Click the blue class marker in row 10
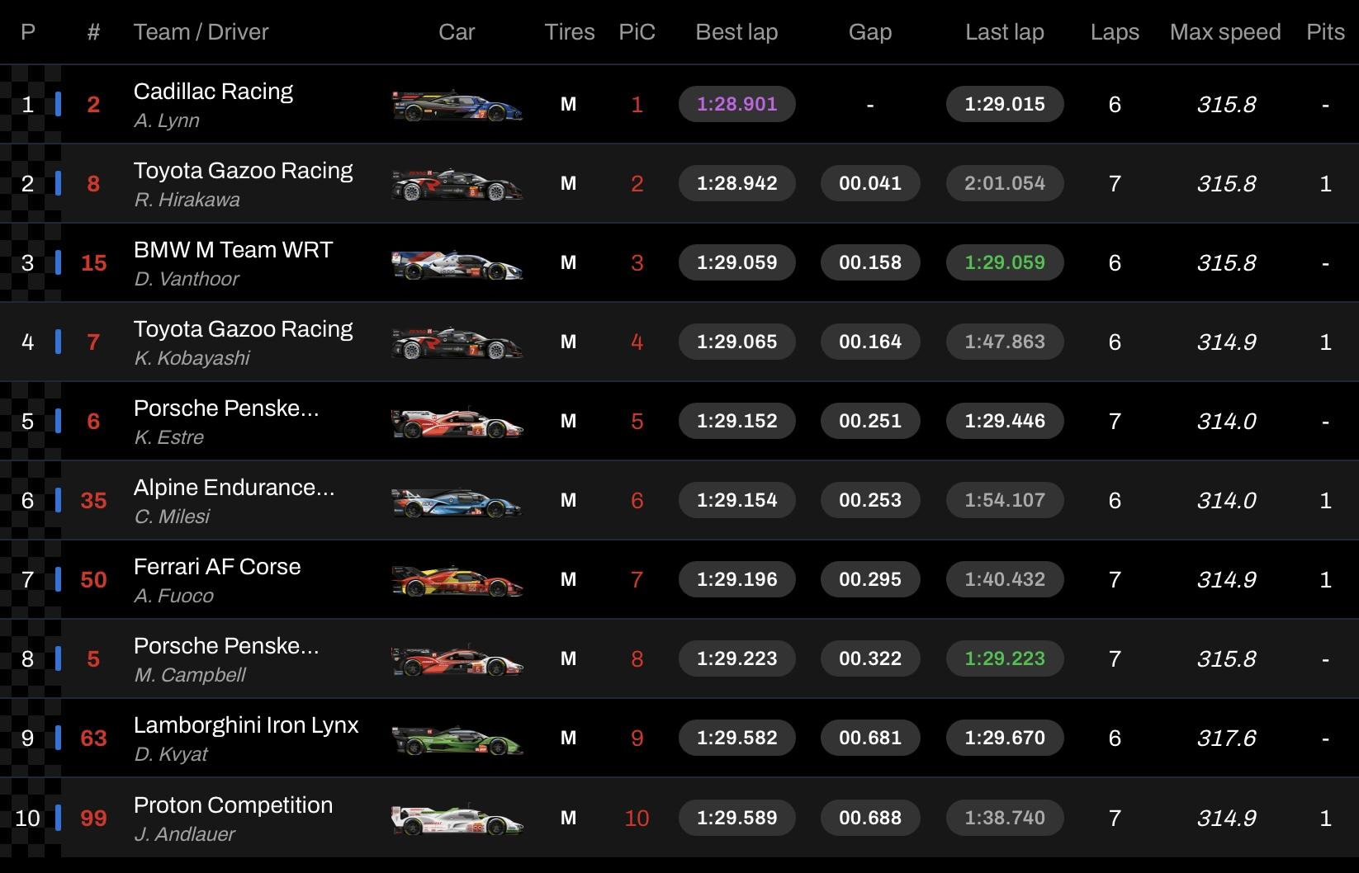This screenshot has height=873, width=1359. click(58, 818)
